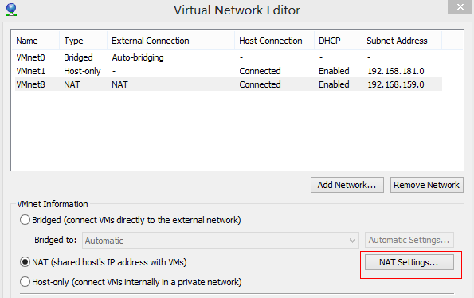Open the Bridged to Automatic dropdown
Viewport: 474px width, 298px height.
click(221, 241)
